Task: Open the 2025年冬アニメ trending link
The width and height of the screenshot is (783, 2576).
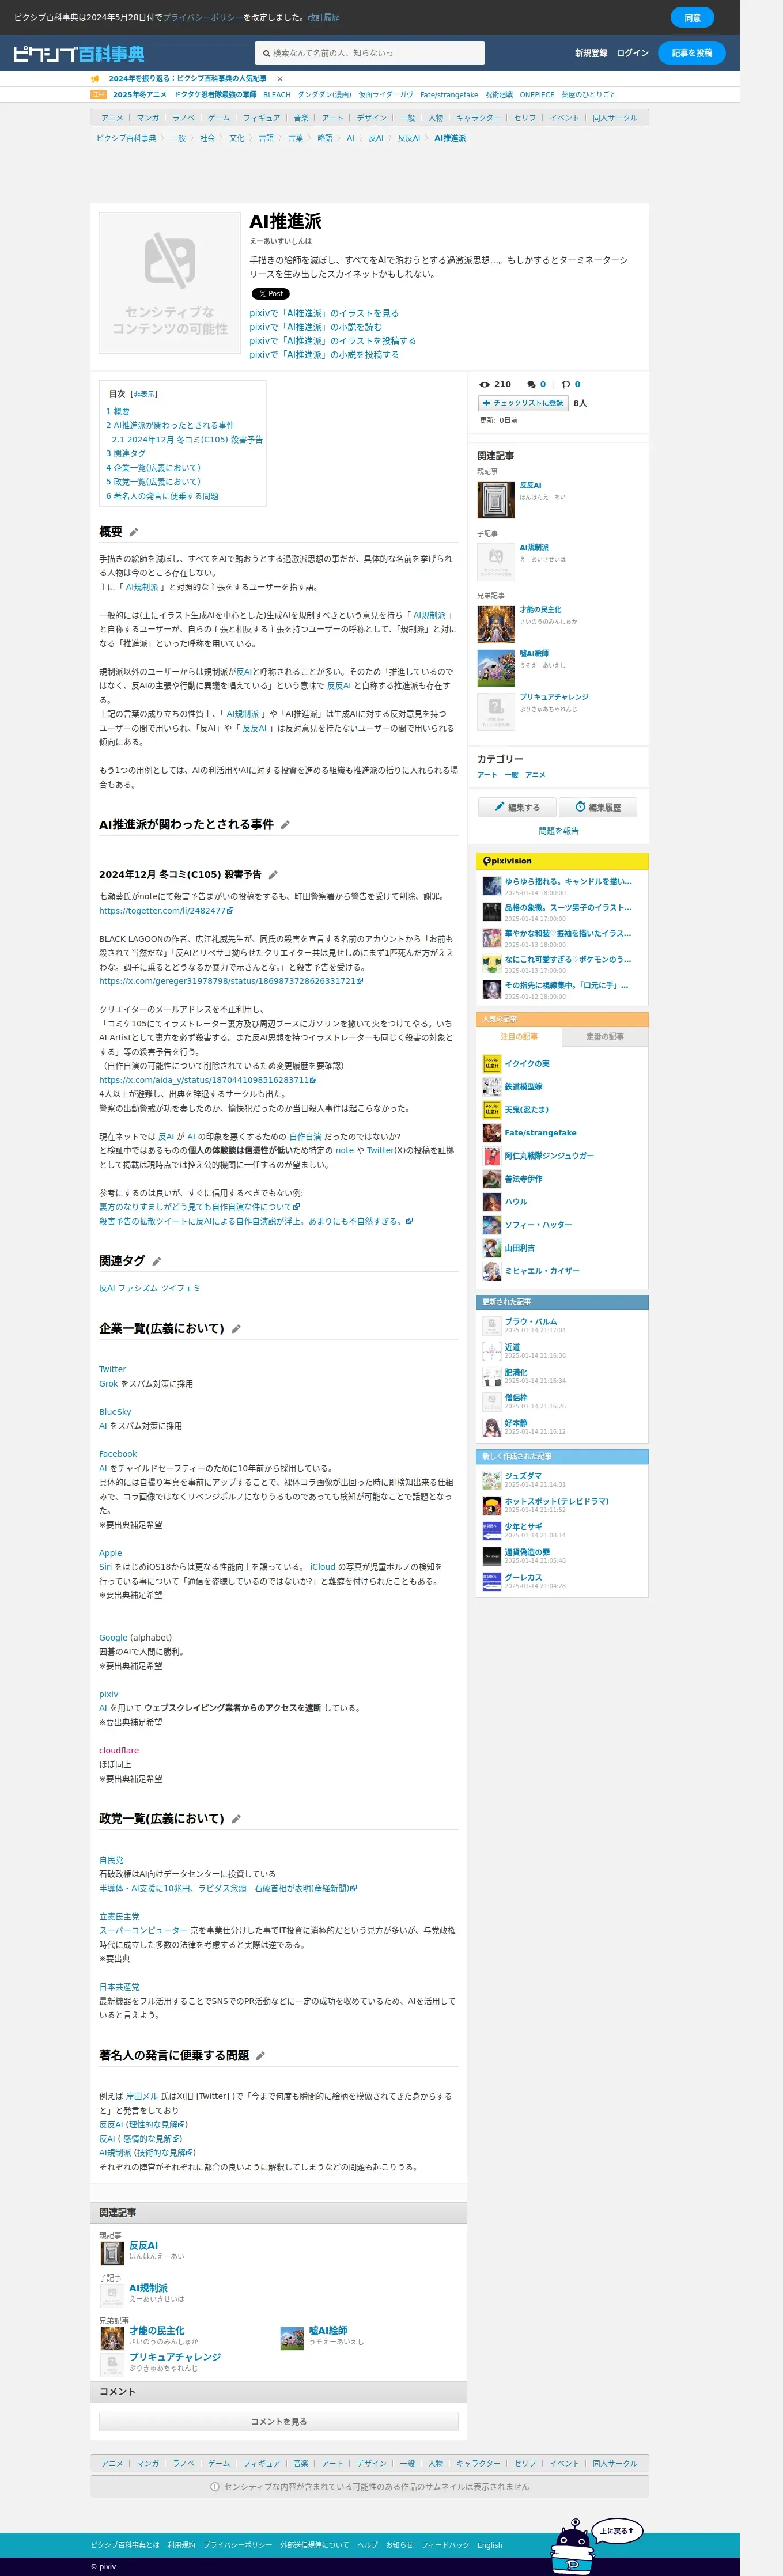Action: coord(139,95)
